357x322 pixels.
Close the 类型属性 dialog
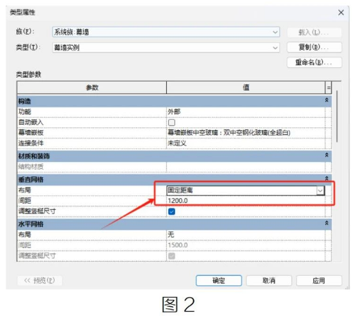tap(341, 12)
